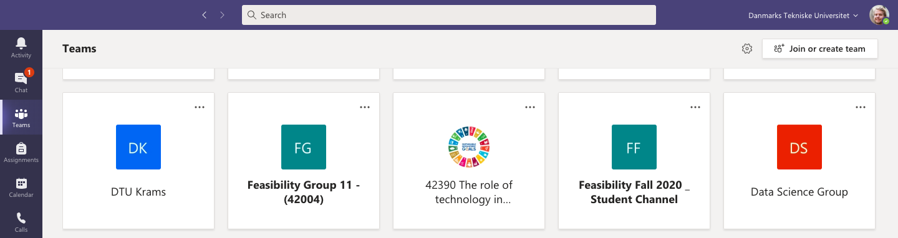
Task: Click Join or create team button
Action: (x=820, y=49)
